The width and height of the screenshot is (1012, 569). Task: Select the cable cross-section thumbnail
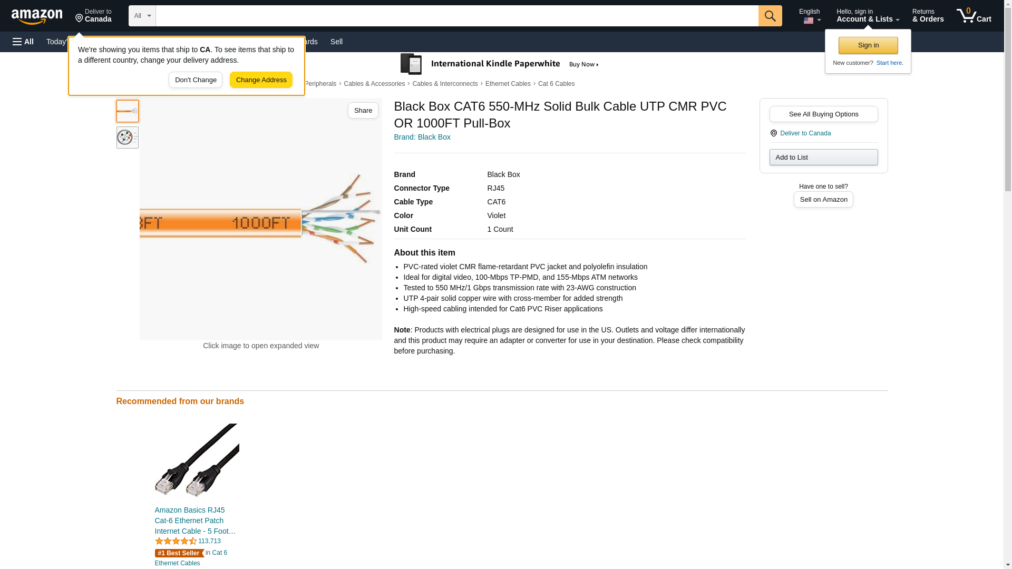coord(127,138)
